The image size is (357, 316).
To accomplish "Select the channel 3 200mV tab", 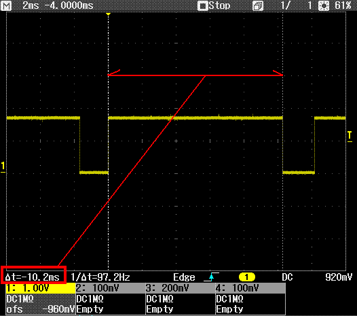I will (181, 288).
